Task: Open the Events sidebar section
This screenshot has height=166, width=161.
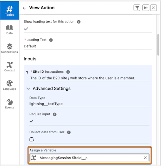Action: (10, 104)
